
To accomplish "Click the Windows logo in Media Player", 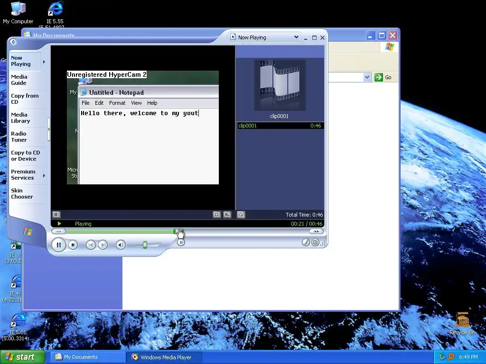I will [x=28, y=231].
